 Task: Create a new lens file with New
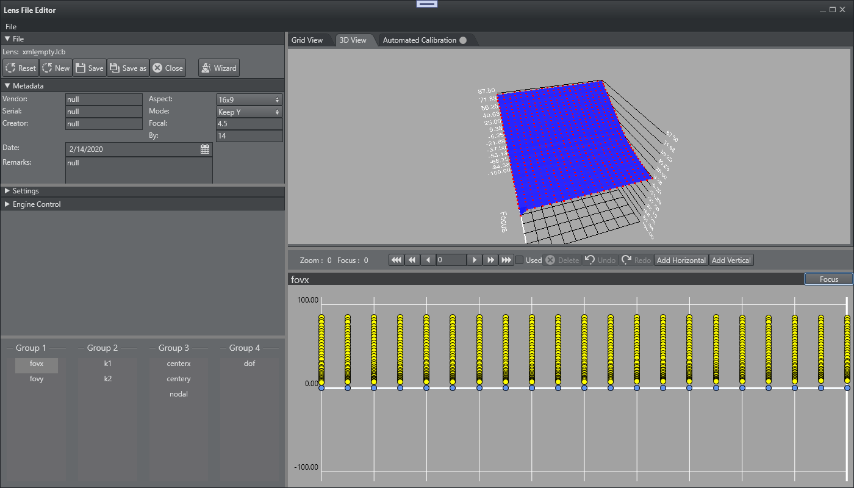click(56, 68)
